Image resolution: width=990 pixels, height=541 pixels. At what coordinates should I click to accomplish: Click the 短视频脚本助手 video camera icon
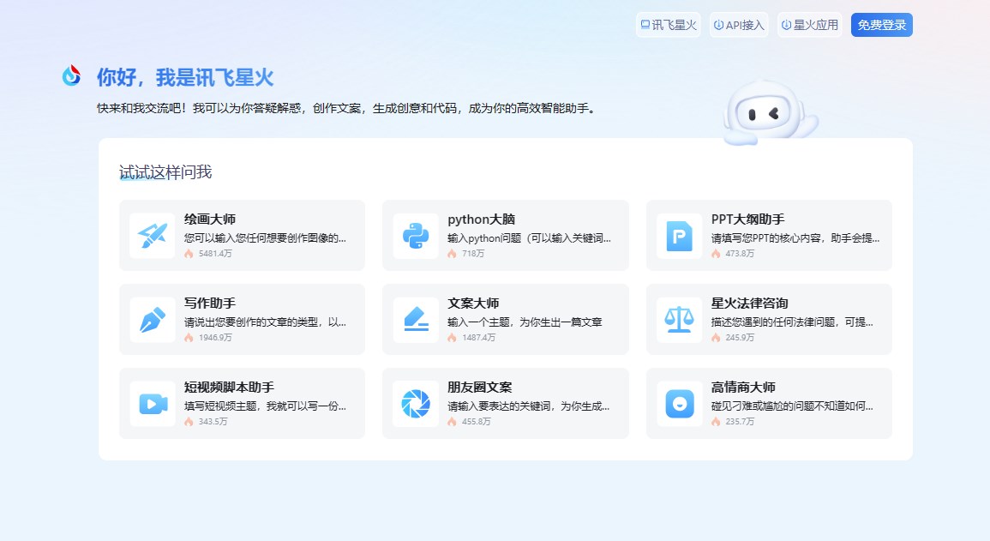pyautogui.click(x=153, y=403)
